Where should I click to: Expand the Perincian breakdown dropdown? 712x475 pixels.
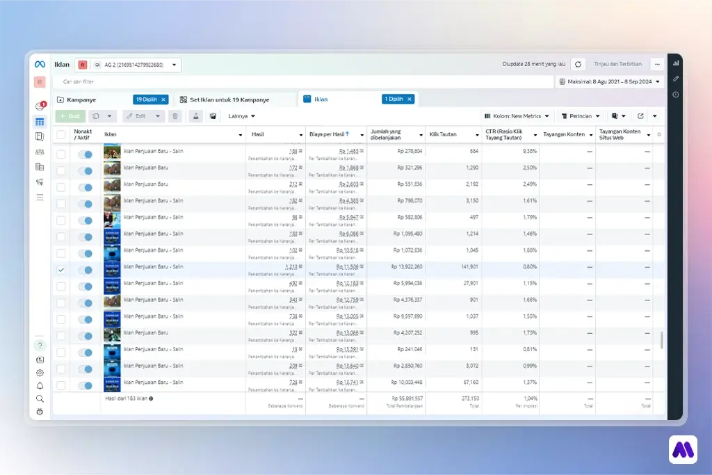pyautogui.click(x=580, y=116)
